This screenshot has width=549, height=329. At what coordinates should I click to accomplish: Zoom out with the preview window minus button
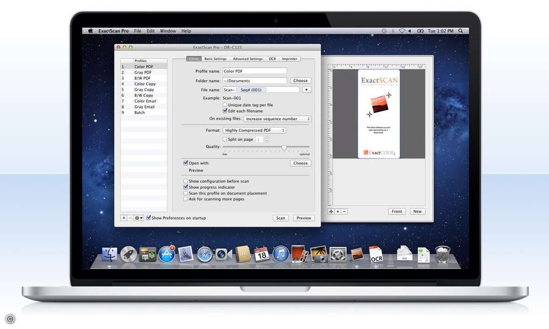344,212
